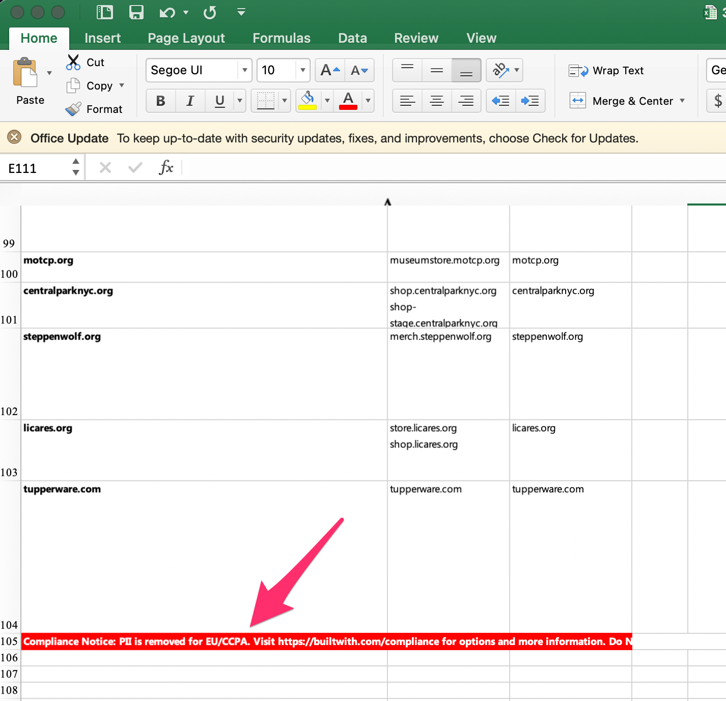
Task: Toggle Bold formatting
Action: tap(161, 101)
